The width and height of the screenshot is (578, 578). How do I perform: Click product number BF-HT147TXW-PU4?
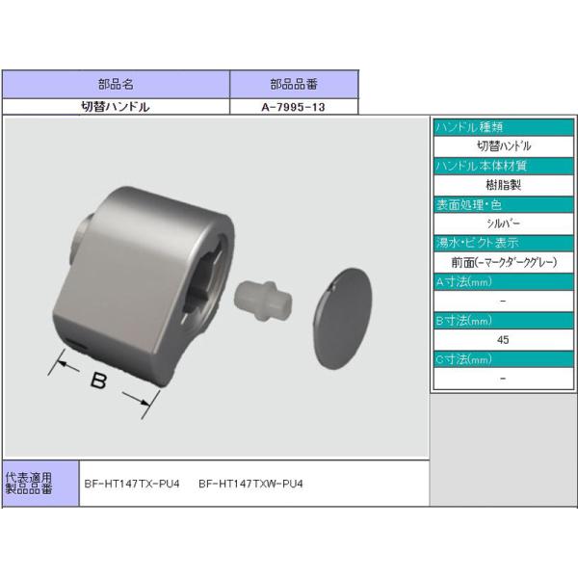250,485
